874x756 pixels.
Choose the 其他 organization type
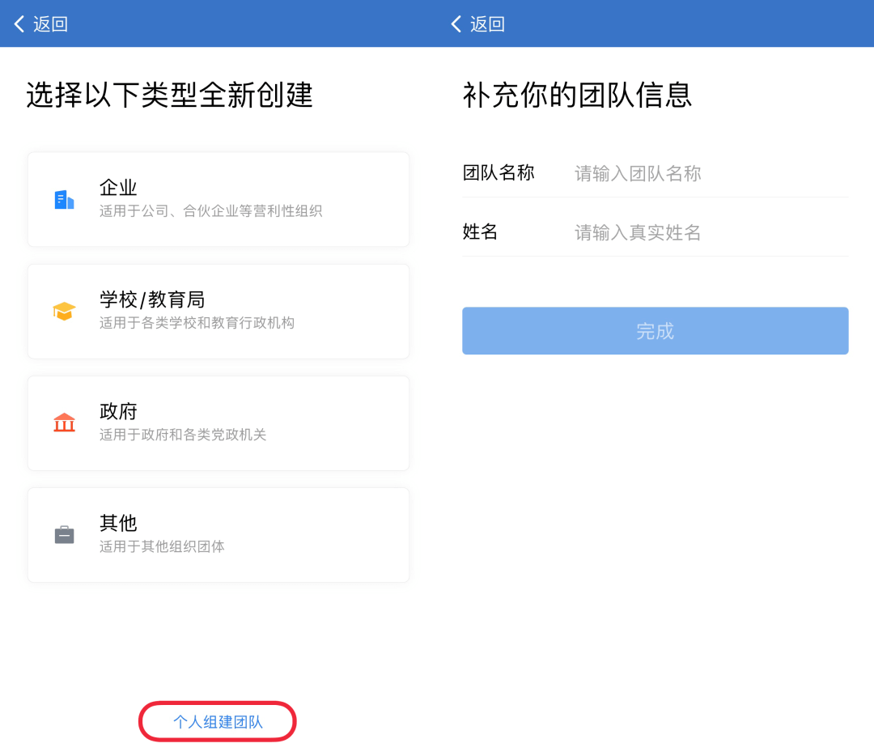tap(218, 535)
